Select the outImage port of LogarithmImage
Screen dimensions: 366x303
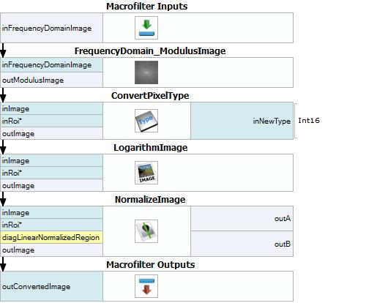click(51, 186)
